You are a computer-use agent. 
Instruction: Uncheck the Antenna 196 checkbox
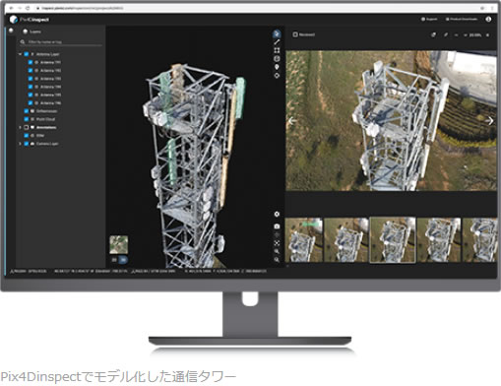click(31, 103)
